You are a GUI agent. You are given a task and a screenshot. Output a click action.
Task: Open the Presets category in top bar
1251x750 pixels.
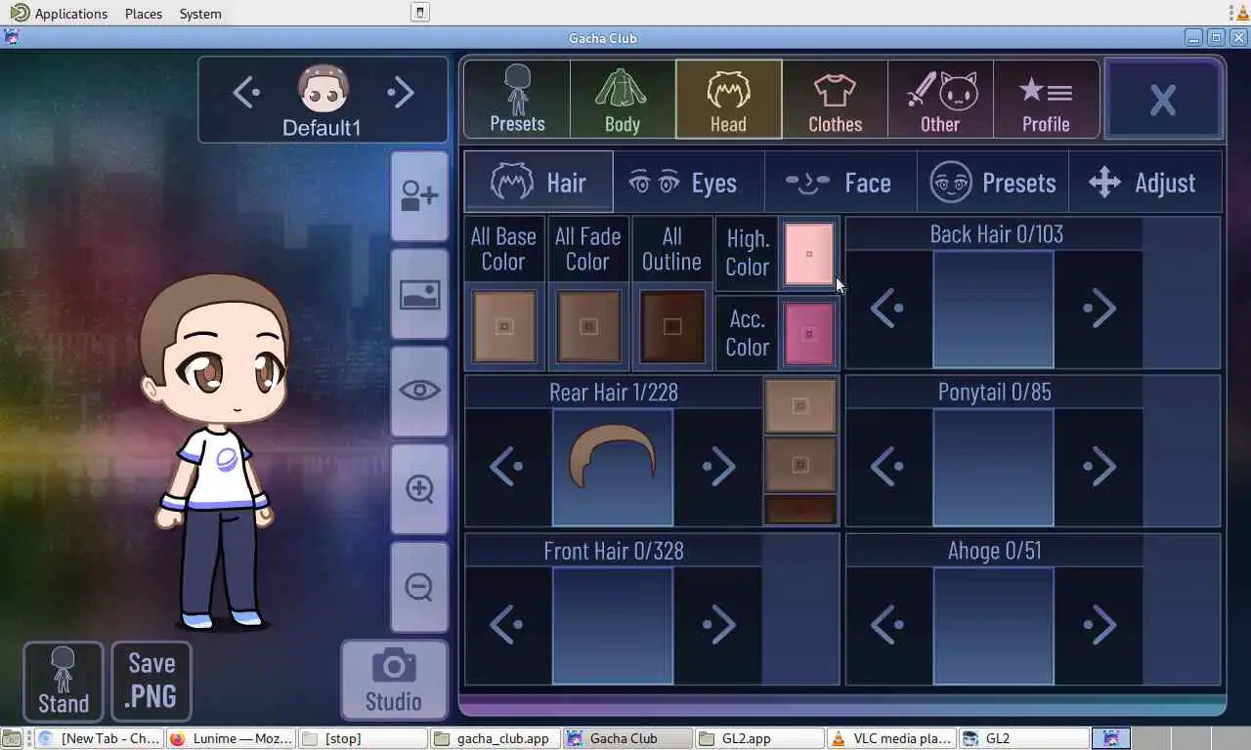pyautogui.click(x=517, y=100)
